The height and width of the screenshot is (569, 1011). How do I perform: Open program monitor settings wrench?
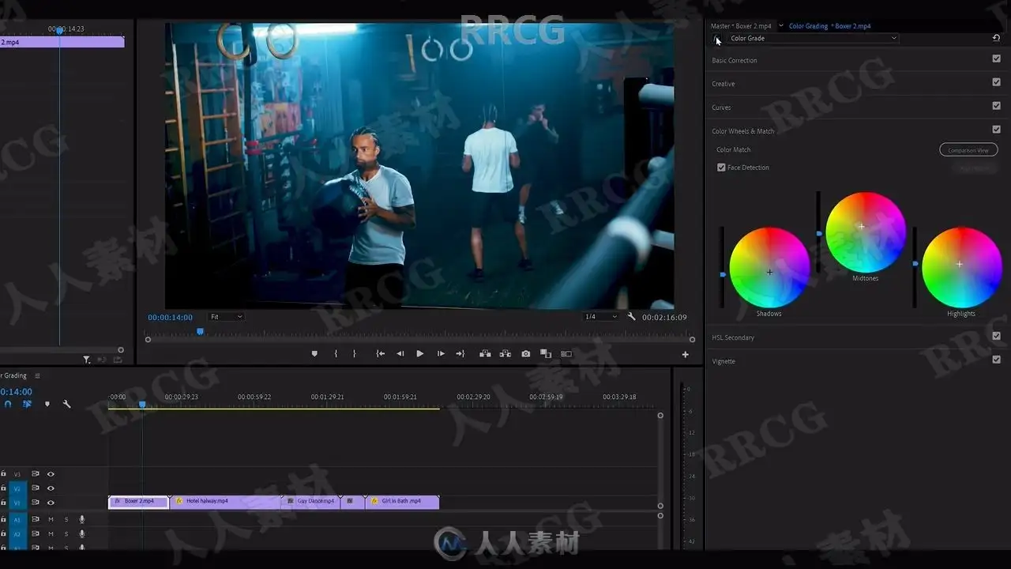632,317
